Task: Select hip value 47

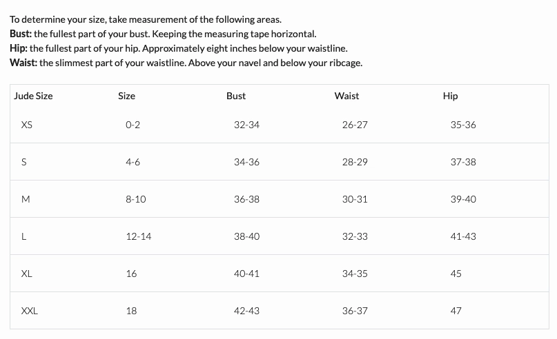Action: [x=456, y=311]
